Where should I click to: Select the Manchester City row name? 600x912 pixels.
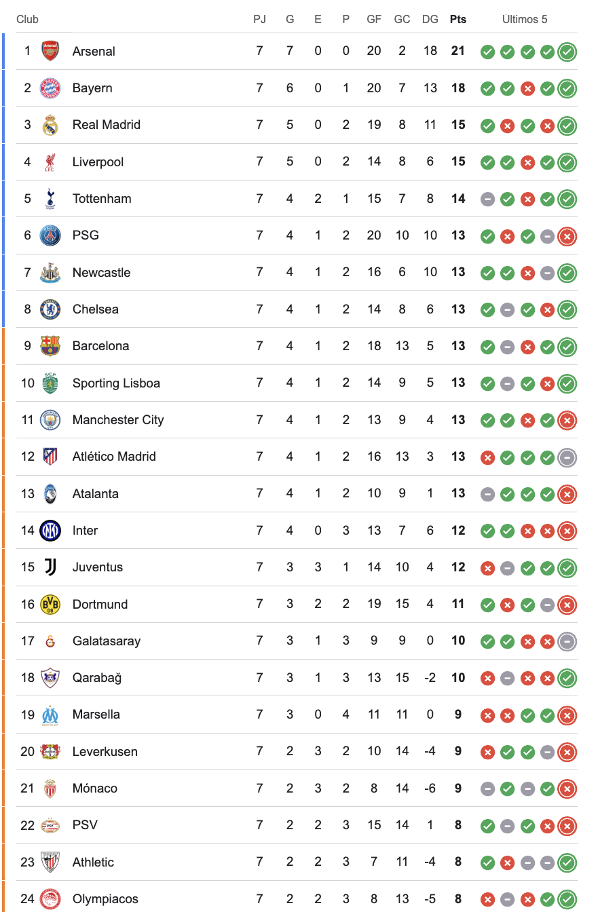click(x=118, y=420)
